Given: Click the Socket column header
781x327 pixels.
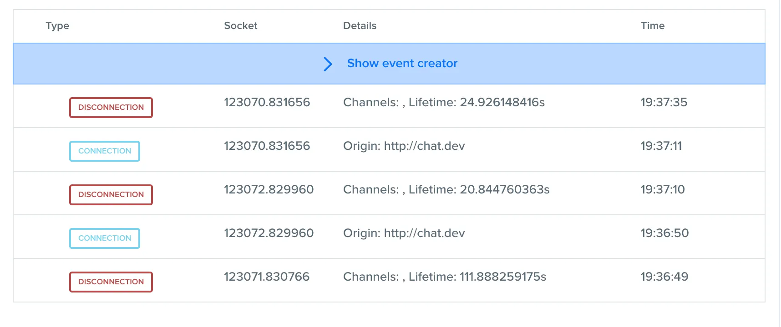Looking at the screenshot, I should tap(240, 26).
